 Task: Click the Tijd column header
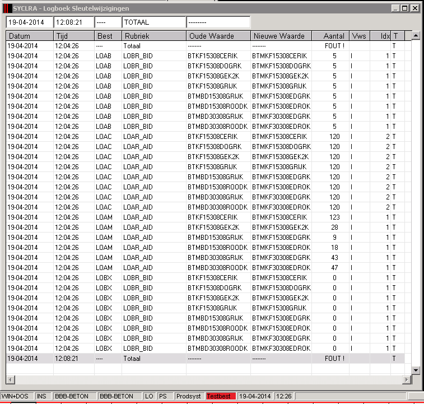74,36
